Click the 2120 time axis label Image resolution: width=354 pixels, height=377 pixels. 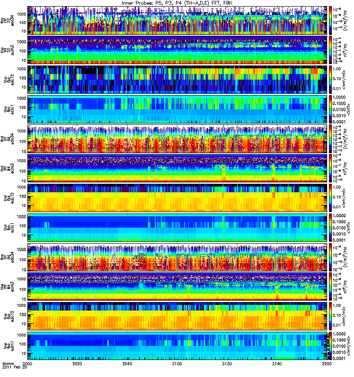coord(227,363)
